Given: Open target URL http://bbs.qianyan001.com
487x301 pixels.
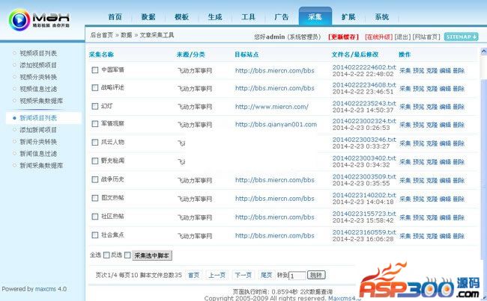Looking at the screenshot, I should tap(276, 125).
